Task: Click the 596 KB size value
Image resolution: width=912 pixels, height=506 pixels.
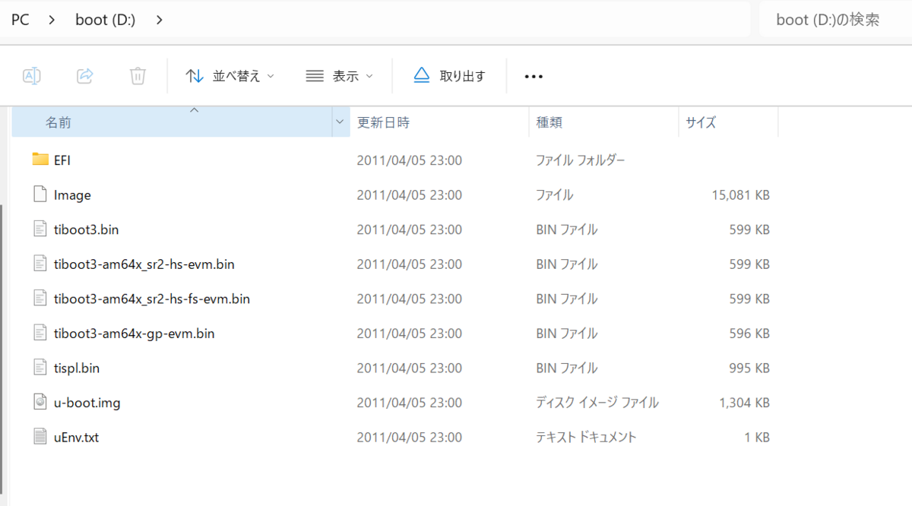Action: (x=749, y=334)
